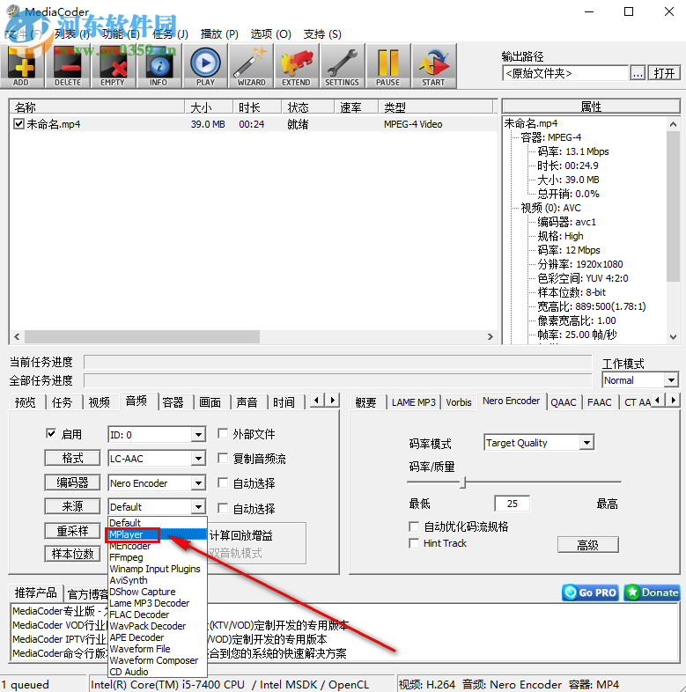The image size is (686, 692).
Task: Click the 来源 button
Action: [72, 506]
